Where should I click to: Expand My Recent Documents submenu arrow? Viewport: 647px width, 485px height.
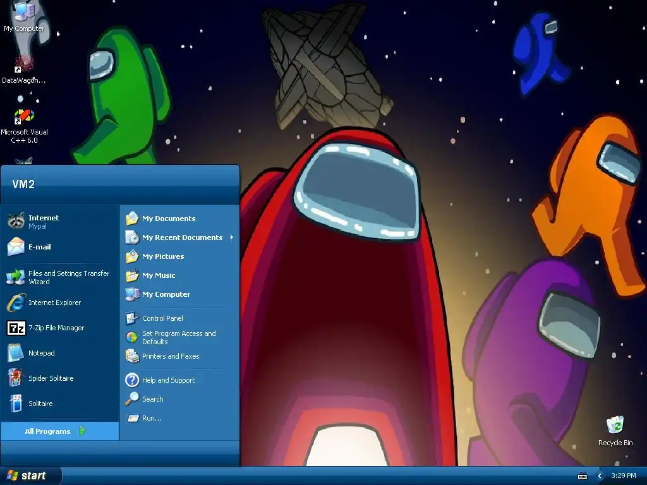point(231,237)
